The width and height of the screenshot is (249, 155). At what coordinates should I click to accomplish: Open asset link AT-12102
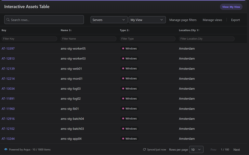(8, 129)
